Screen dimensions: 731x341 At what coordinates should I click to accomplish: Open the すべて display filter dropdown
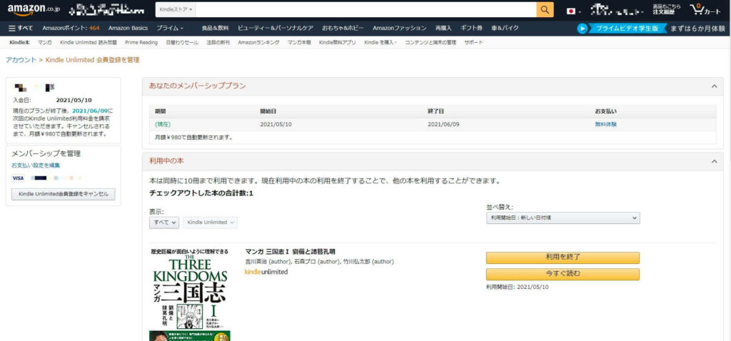(164, 223)
